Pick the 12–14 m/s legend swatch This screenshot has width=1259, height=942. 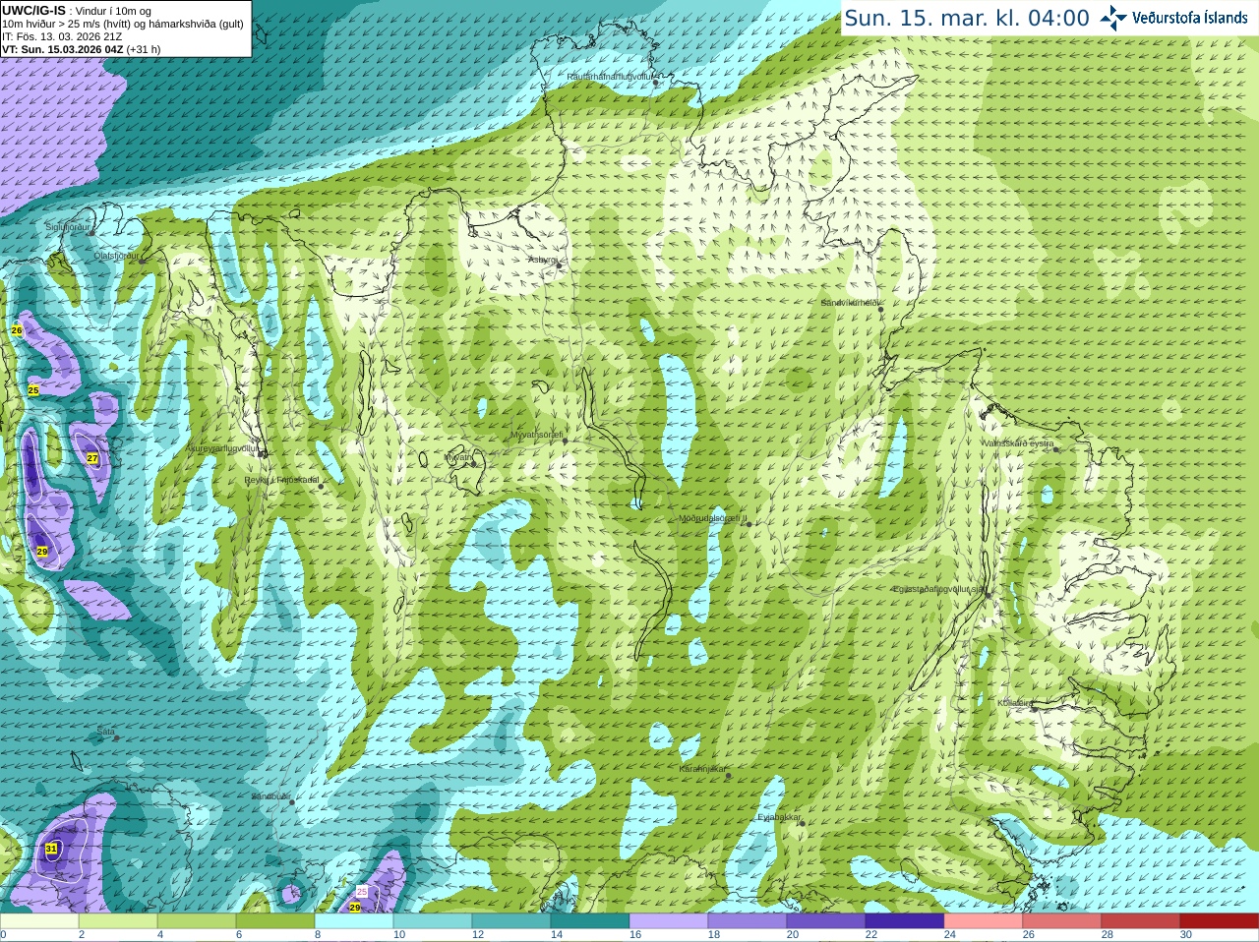[511, 921]
